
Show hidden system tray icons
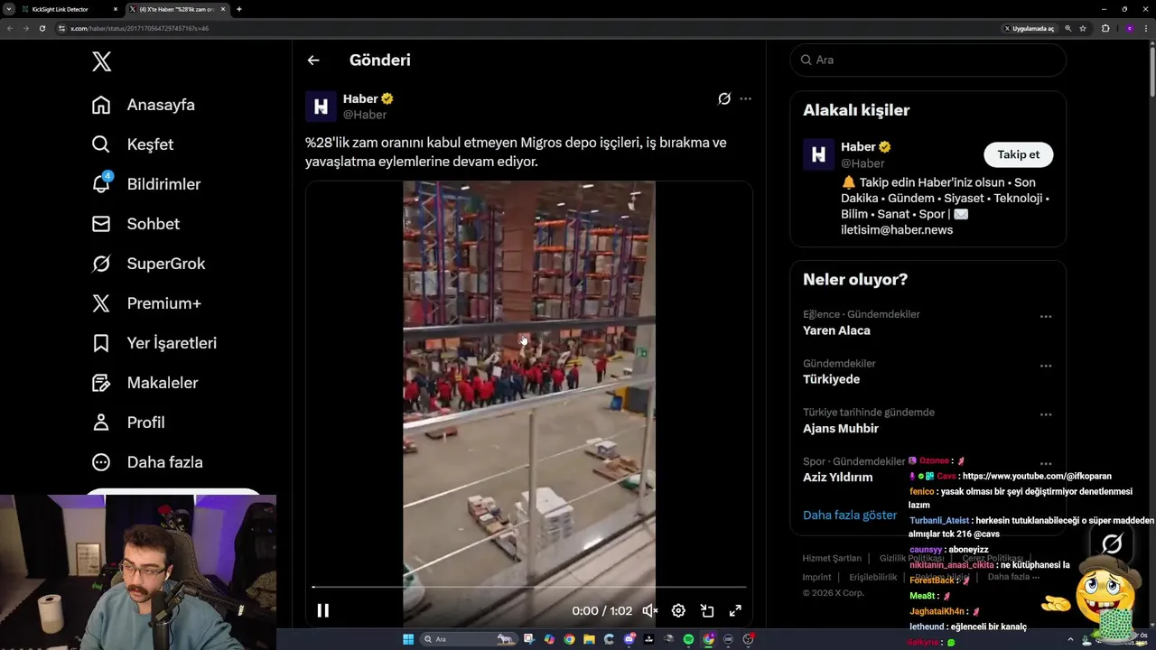pyautogui.click(x=1070, y=639)
